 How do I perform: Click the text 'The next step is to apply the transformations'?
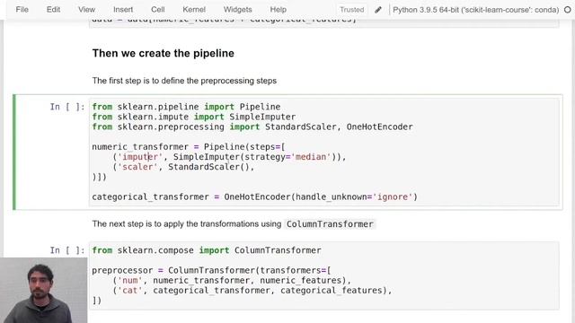(x=176, y=223)
